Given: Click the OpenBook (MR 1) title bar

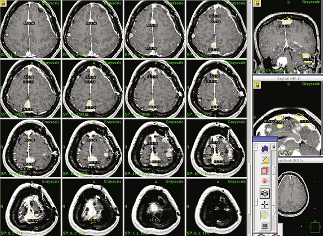Looking at the screenshot, I should click(x=298, y=161).
